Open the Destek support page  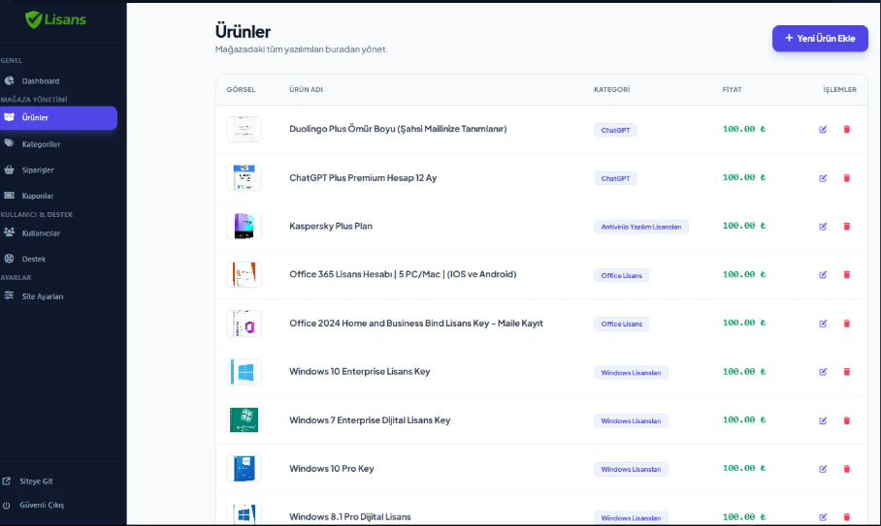pos(34,259)
